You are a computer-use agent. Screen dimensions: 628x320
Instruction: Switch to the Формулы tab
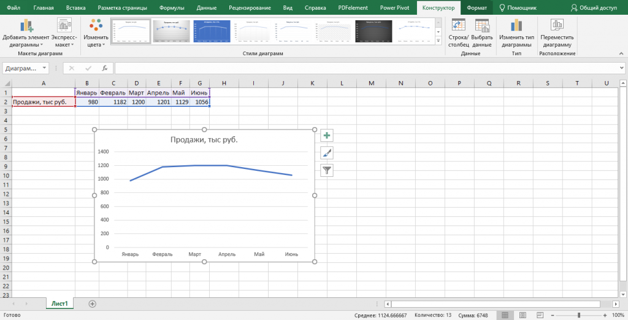pyautogui.click(x=172, y=7)
